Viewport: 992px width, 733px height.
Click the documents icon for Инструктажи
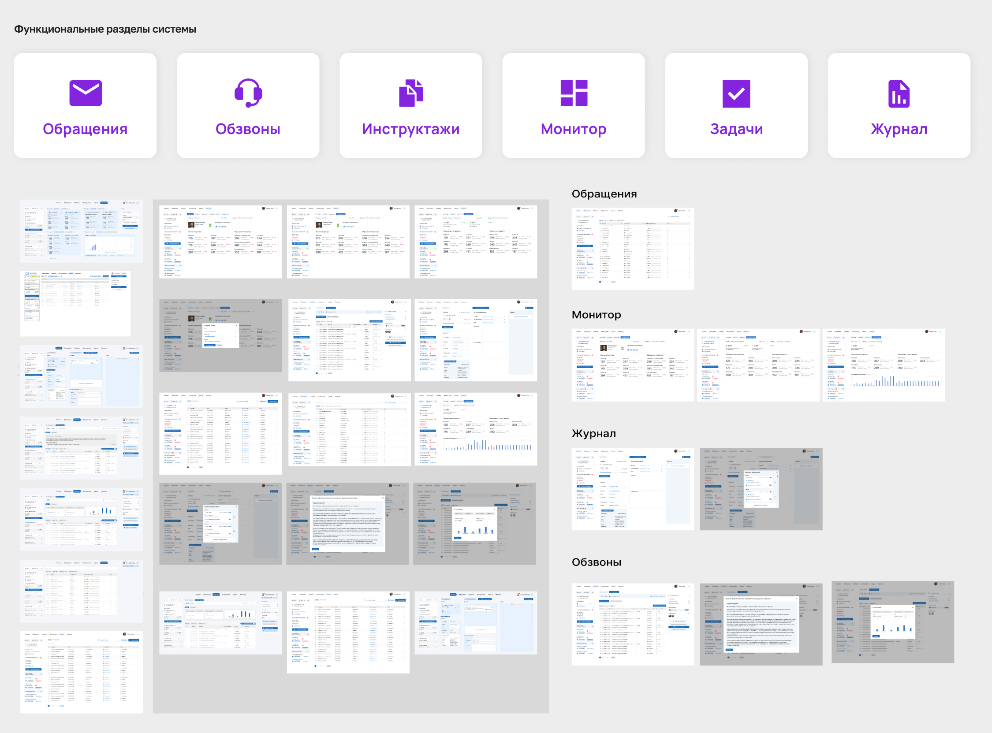pos(410,93)
